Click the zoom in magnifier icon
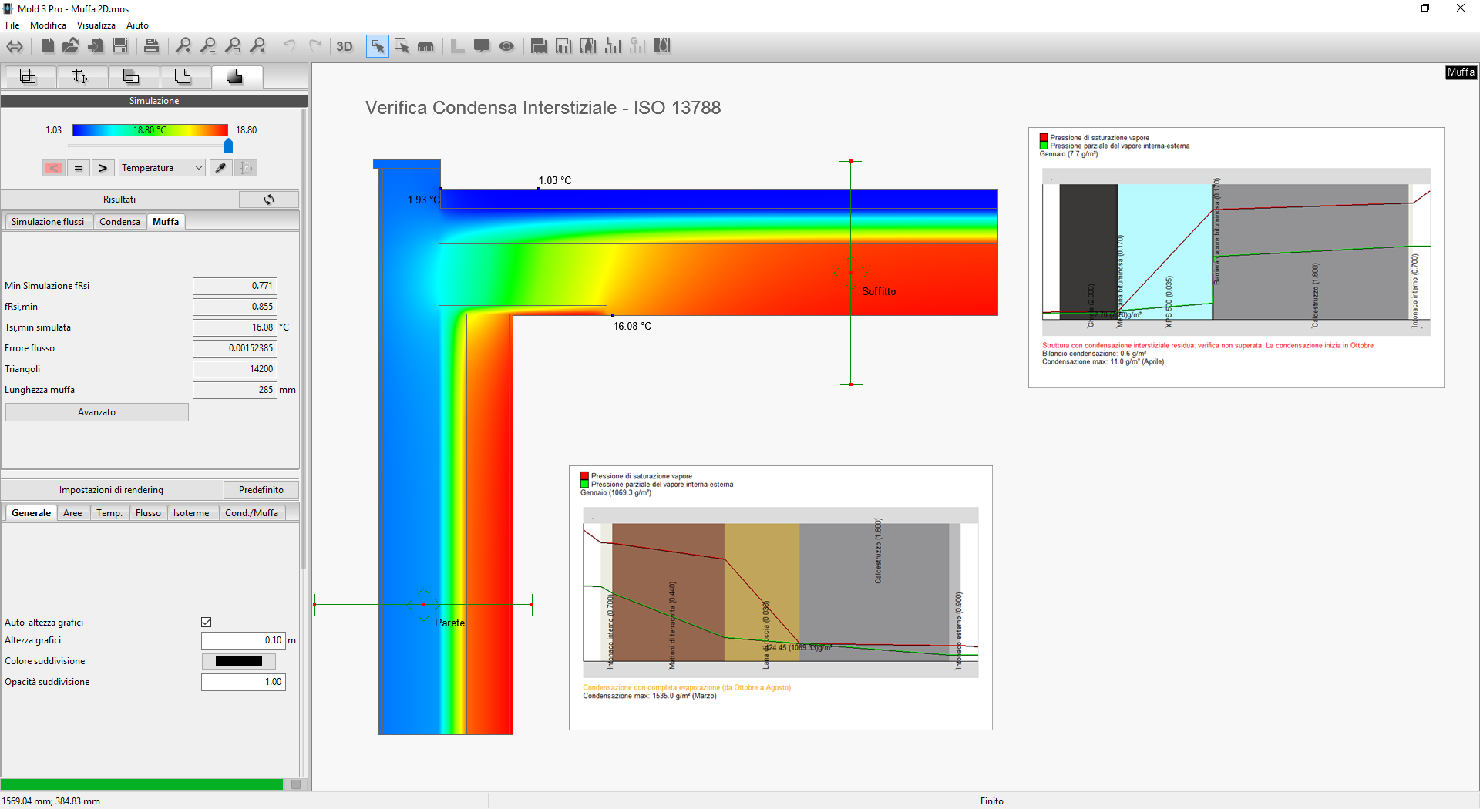Image resolution: width=1480 pixels, height=809 pixels. tap(183, 46)
